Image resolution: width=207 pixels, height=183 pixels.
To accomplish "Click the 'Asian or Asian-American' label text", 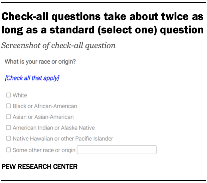I will tap(43, 117).
